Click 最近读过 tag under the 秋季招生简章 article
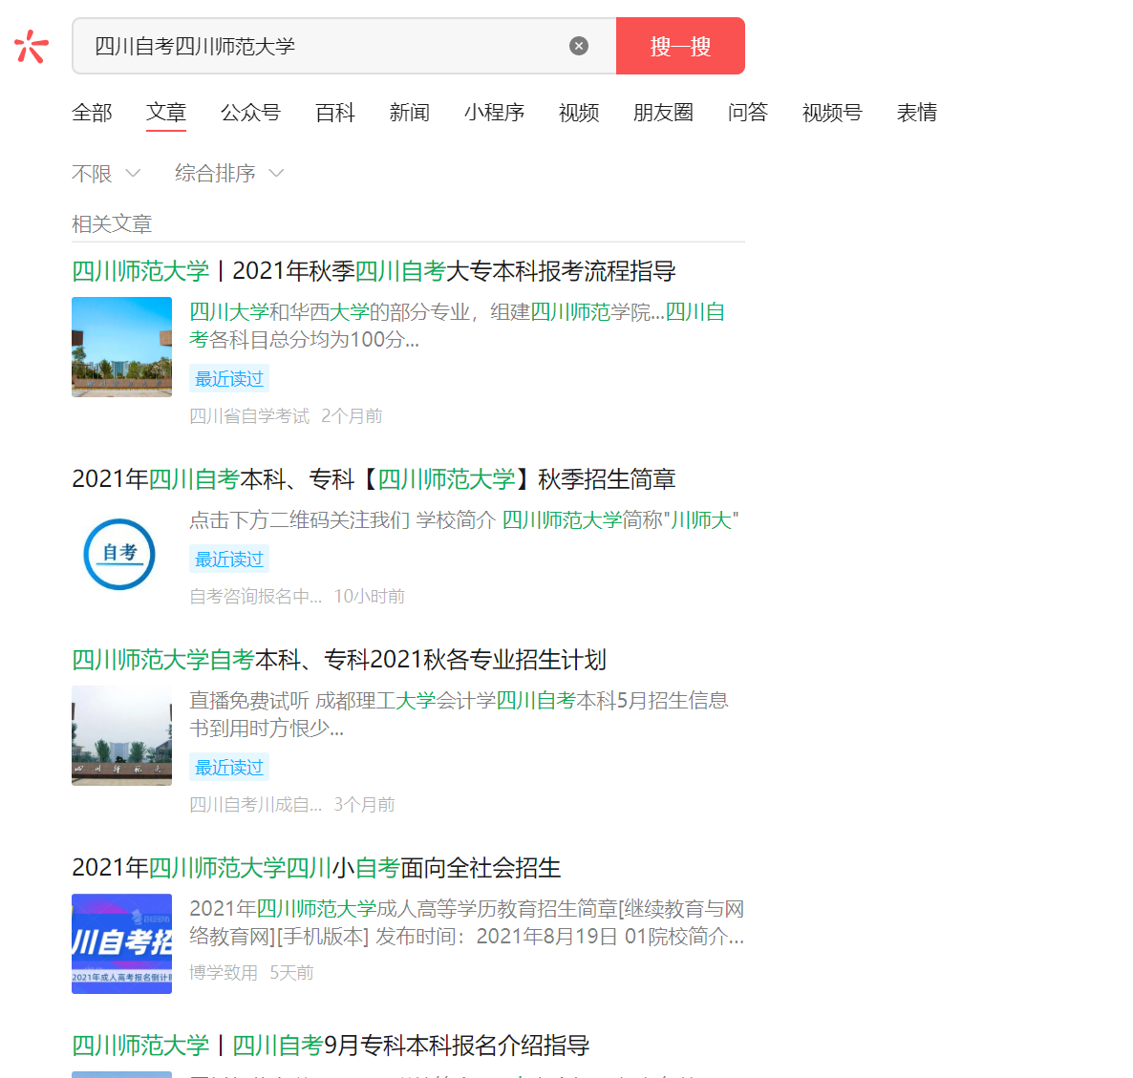This screenshot has height=1078, width=1133. coord(229,559)
